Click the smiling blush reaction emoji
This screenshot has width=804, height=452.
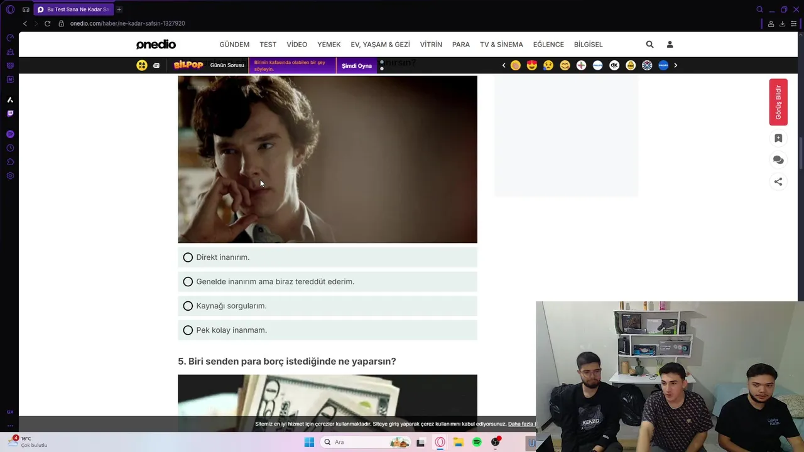pyautogui.click(x=565, y=65)
